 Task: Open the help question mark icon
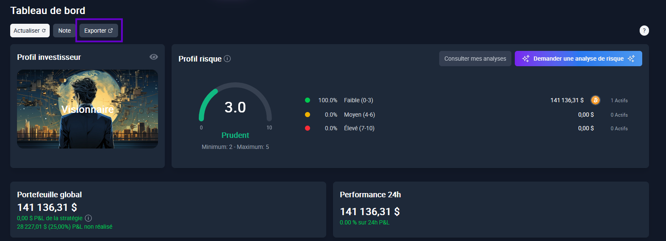point(644,31)
